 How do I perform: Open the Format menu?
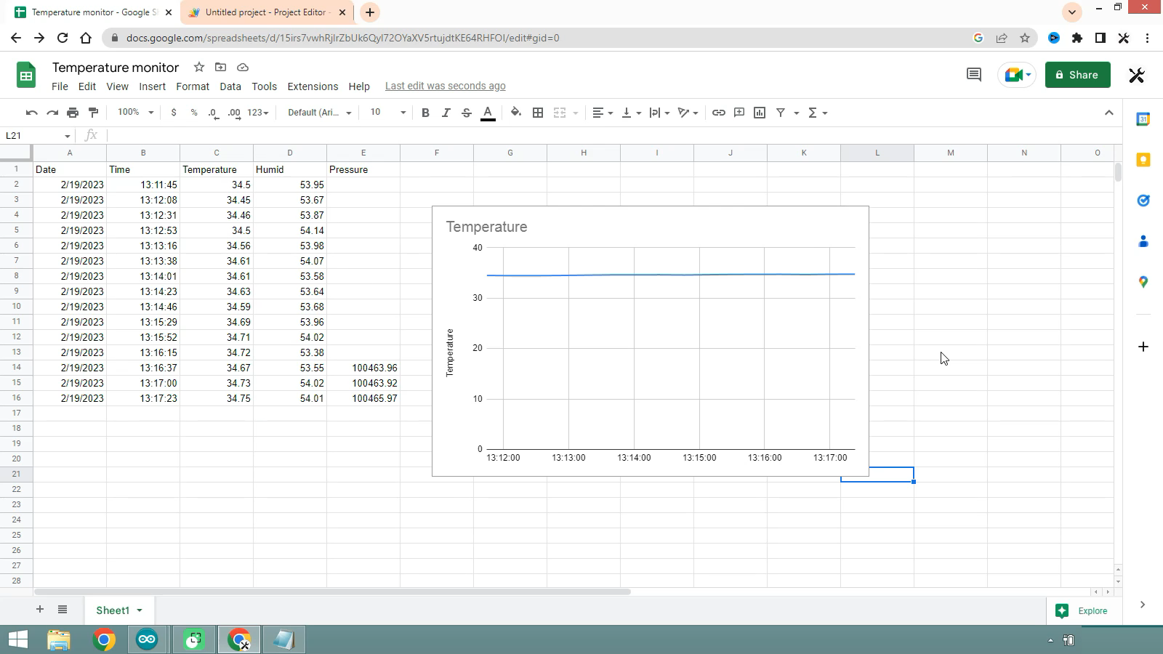[193, 86]
